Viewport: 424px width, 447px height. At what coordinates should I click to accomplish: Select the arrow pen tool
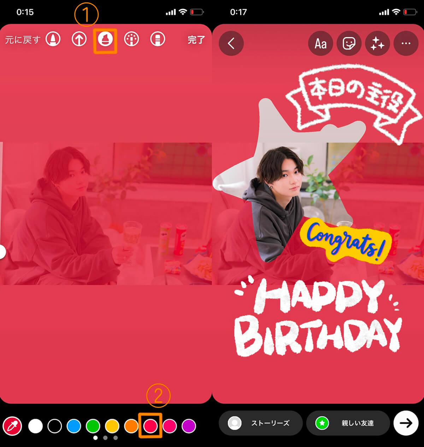click(x=79, y=40)
